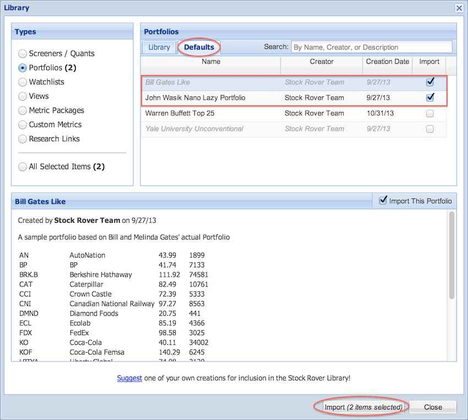Image resolution: width=468 pixels, height=420 pixels.
Task: Choose the Metric Packages radio option
Action: (23, 111)
